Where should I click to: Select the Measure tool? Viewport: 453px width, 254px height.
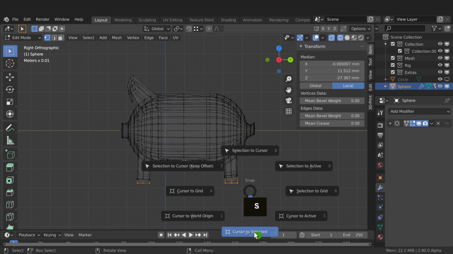point(10,141)
